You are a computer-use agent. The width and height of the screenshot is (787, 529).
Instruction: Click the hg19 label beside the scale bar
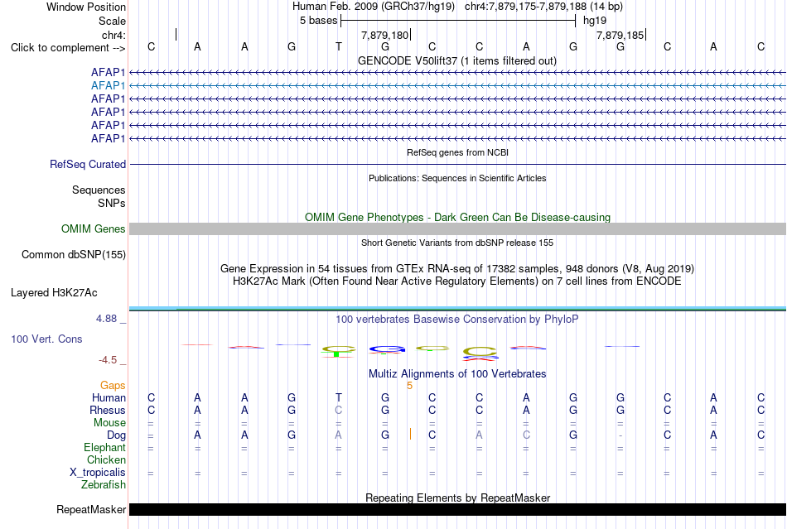[x=595, y=21]
